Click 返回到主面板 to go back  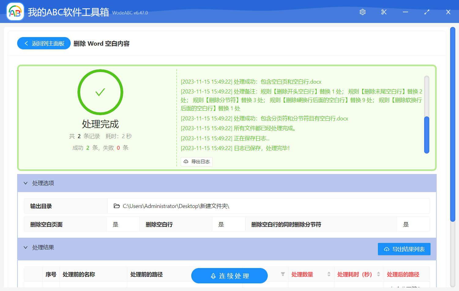[x=44, y=43]
